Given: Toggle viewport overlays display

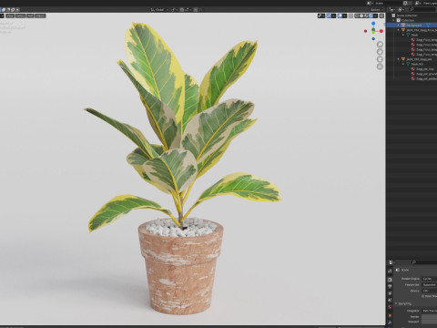Looking at the screenshot, I should click(x=340, y=15).
